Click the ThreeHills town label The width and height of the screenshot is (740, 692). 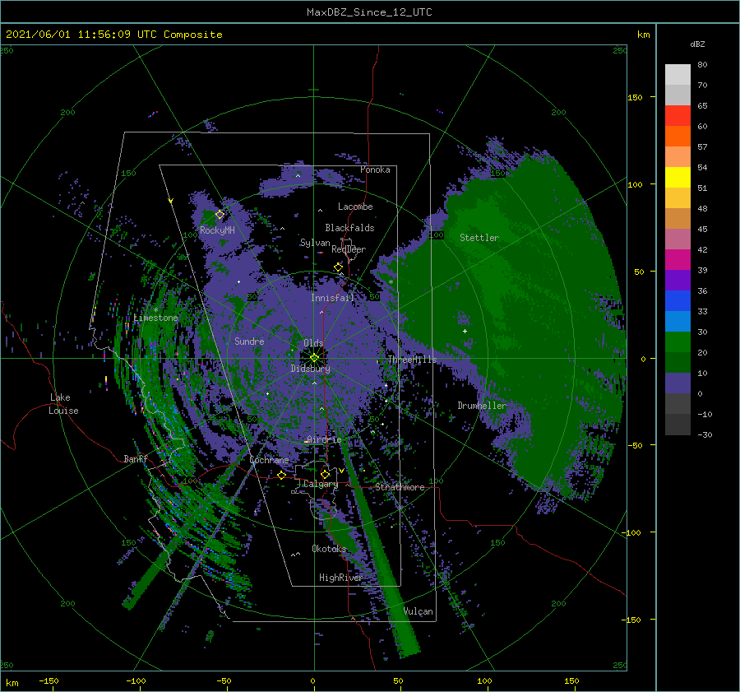tap(413, 360)
